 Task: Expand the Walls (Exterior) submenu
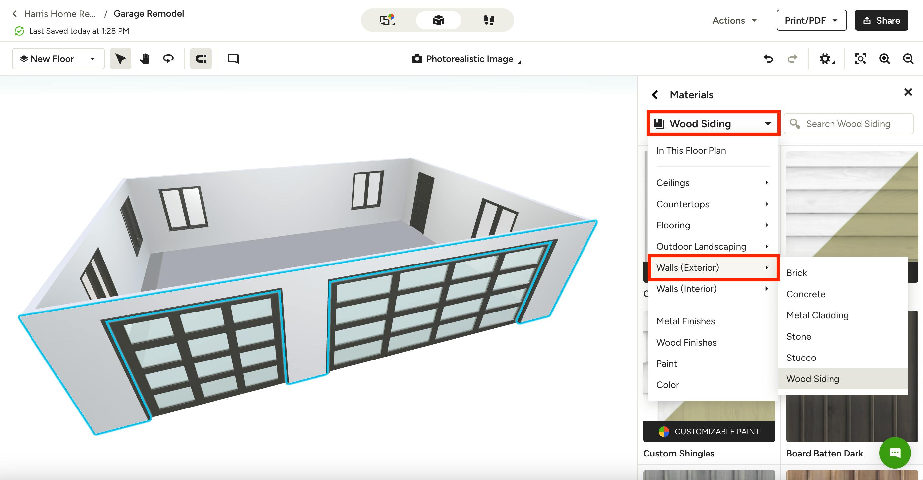(x=713, y=267)
